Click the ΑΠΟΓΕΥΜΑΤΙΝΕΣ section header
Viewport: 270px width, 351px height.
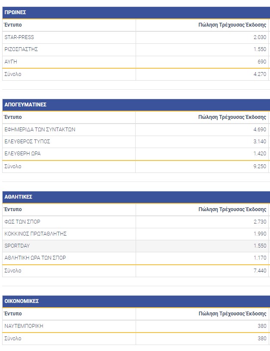25,105
